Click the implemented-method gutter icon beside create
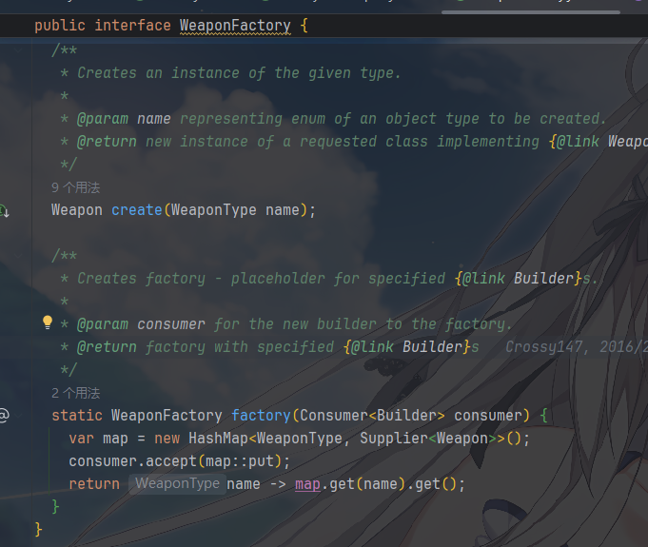Screen dimensions: 648x547 coord(4,210)
